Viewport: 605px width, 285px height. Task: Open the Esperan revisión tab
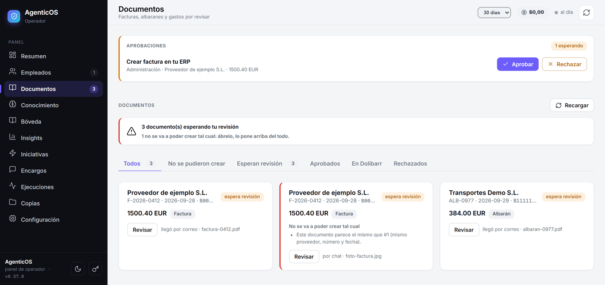click(x=267, y=163)
